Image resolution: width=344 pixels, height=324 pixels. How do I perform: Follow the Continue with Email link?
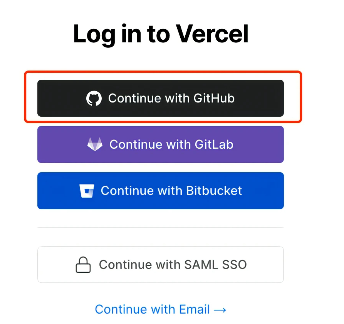161,309
